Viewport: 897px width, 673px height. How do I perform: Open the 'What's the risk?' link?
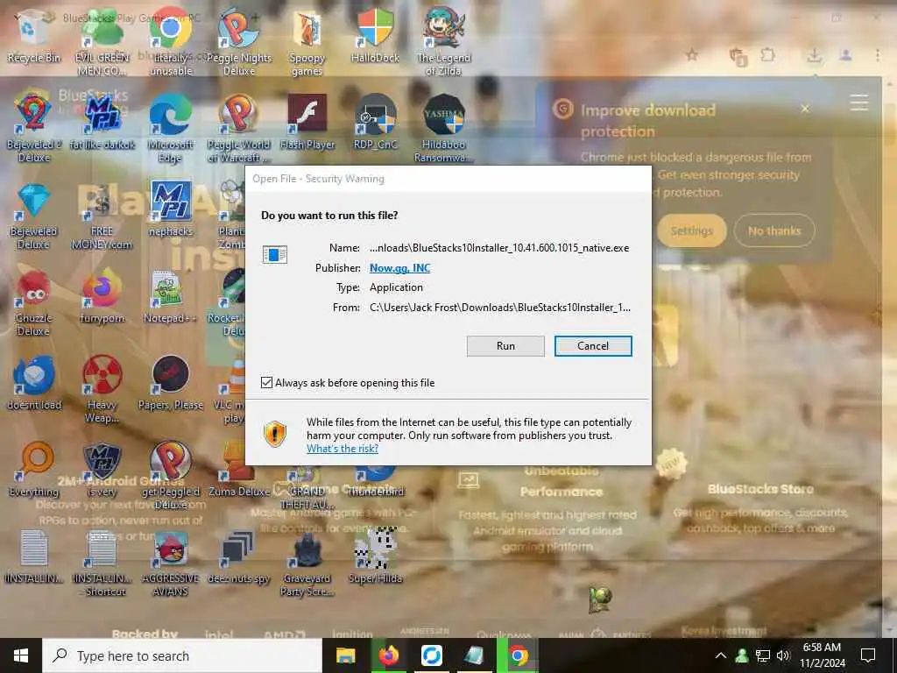point(343,449)
